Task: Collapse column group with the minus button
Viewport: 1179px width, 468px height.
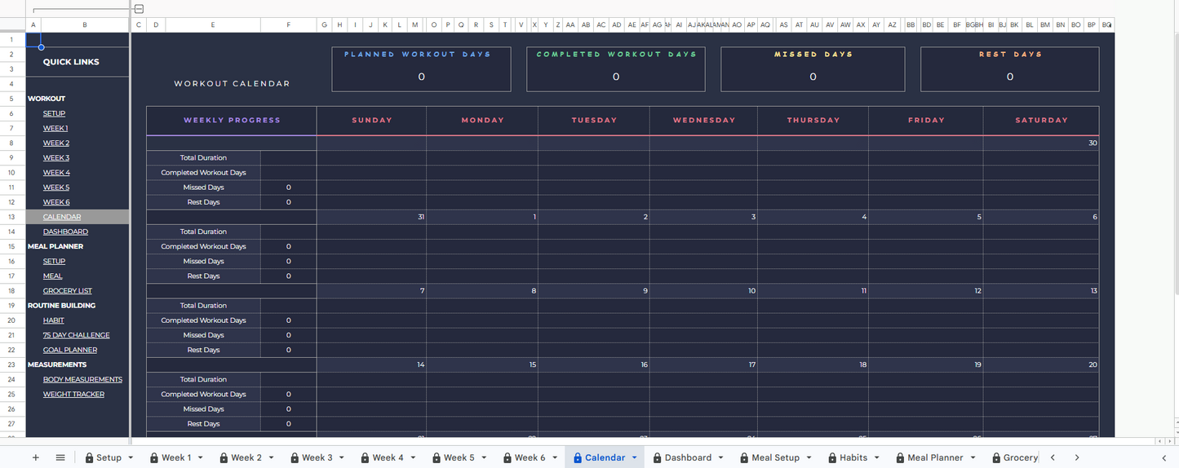Action: click(x=139, y=9)
